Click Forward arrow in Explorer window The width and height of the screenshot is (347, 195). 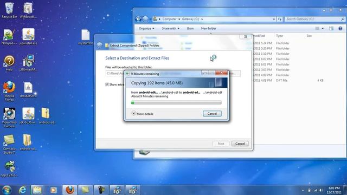[x=145, y=19]
